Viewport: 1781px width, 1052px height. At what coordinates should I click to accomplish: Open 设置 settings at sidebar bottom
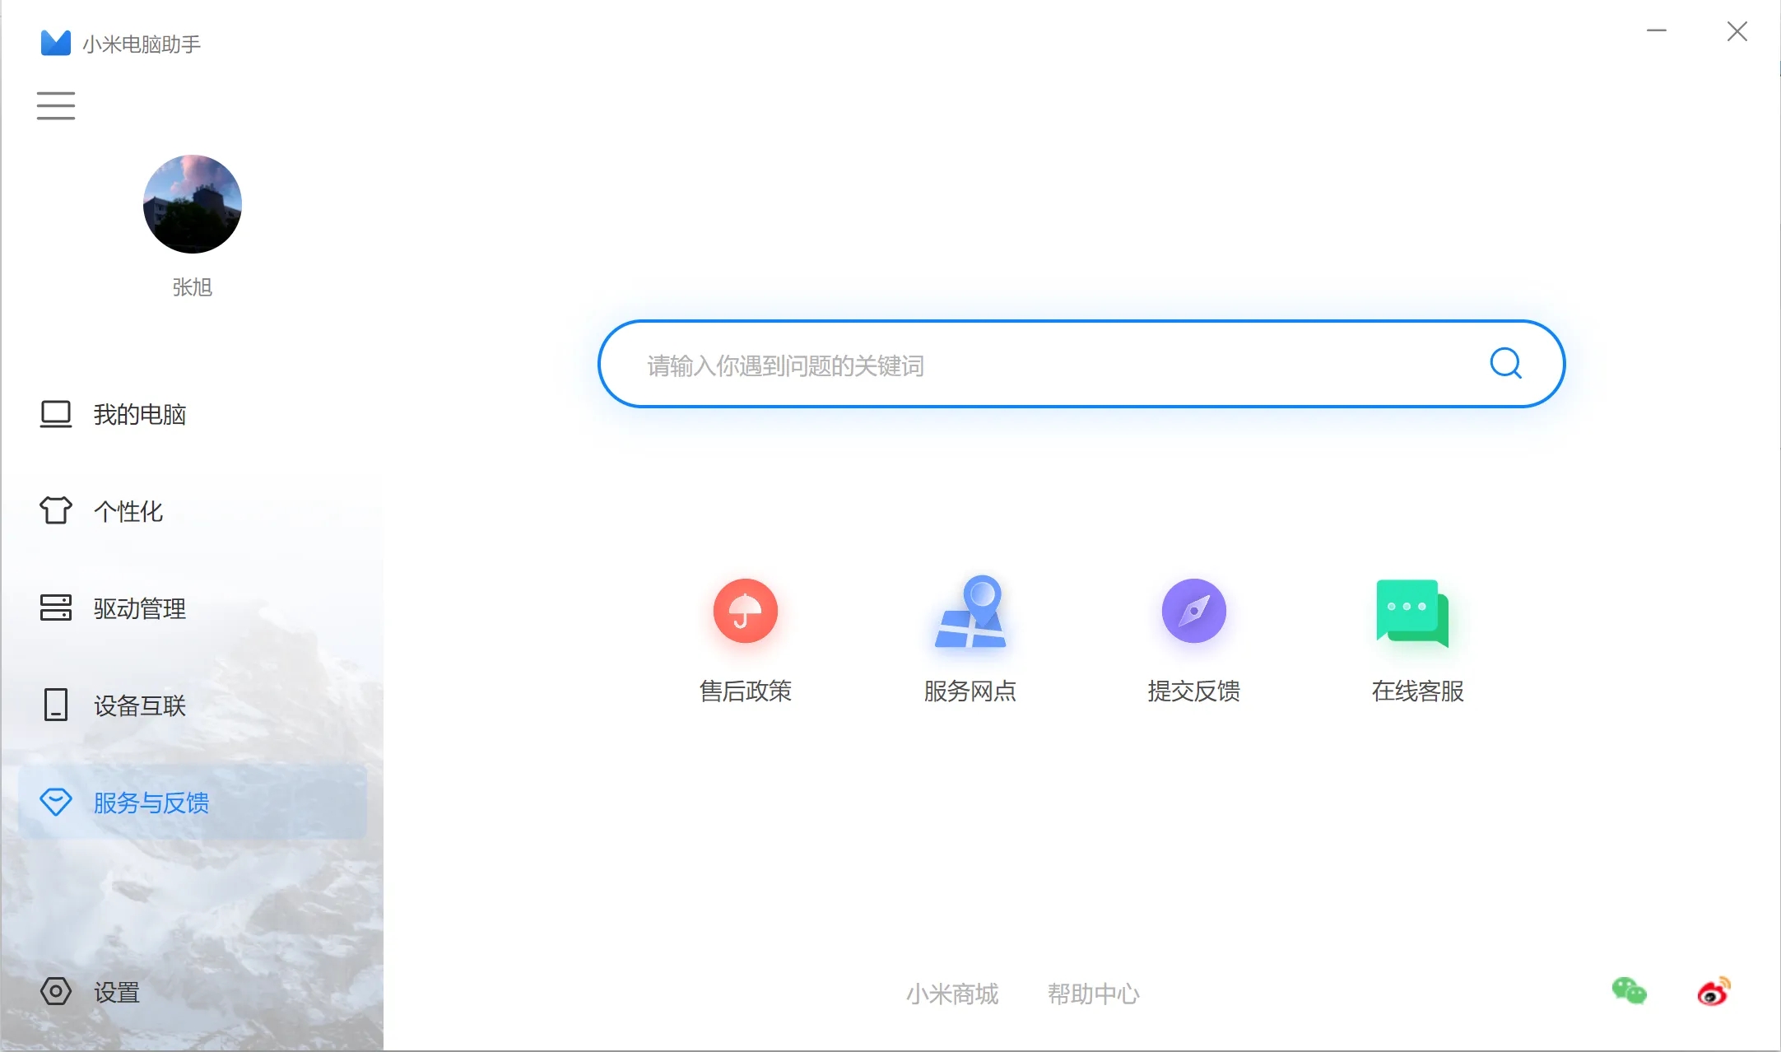[x=115, y=992]
